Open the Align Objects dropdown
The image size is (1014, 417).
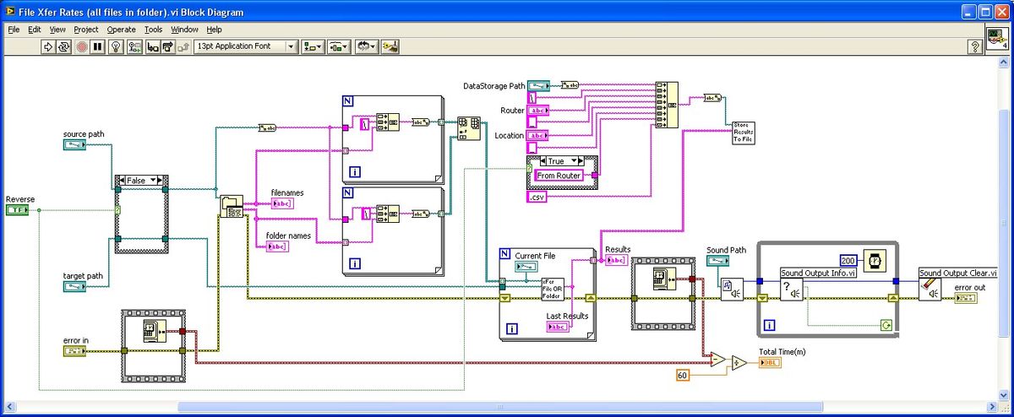tap(313, 46)
